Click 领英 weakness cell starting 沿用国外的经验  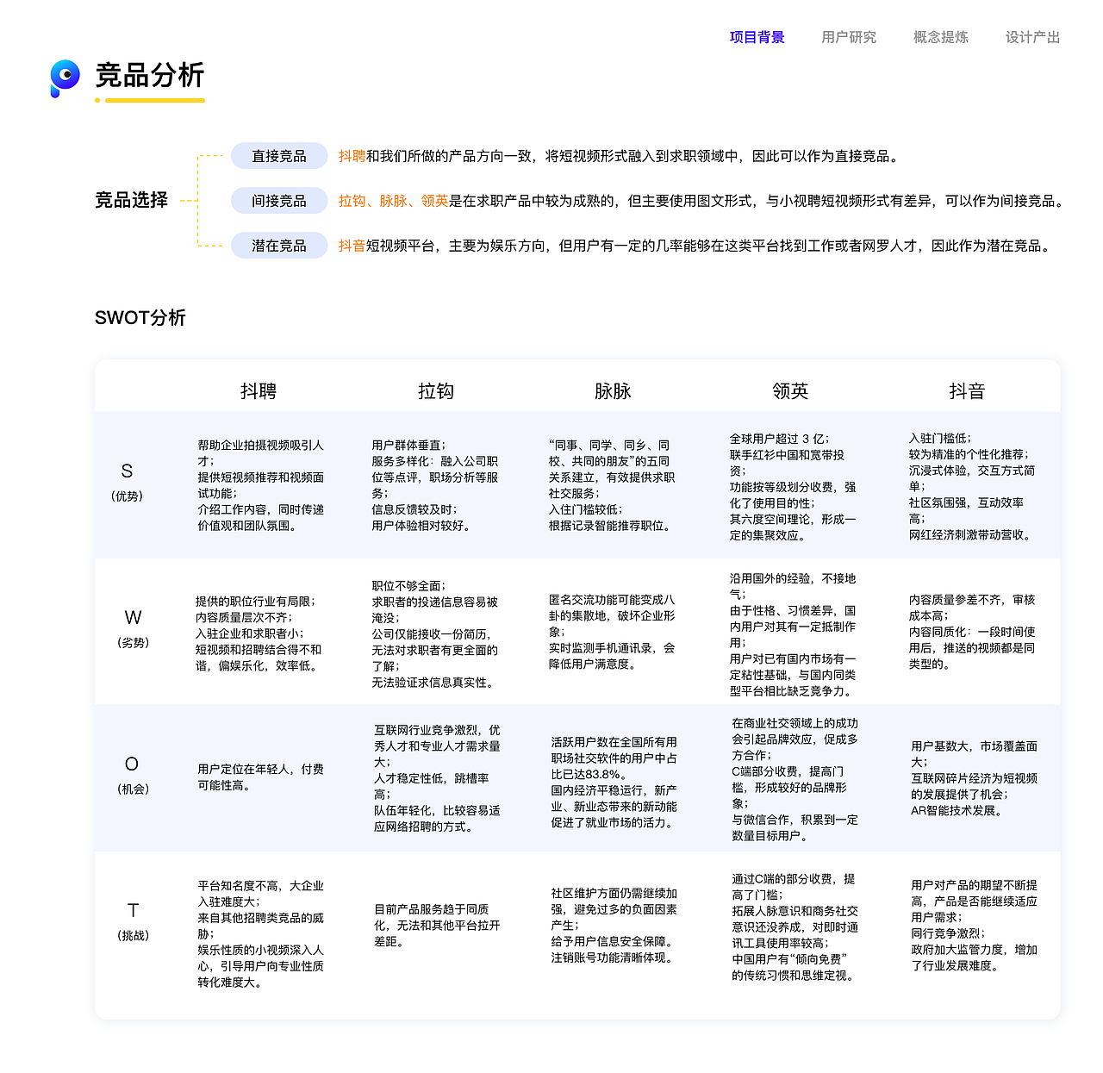(x=793, y=634)
